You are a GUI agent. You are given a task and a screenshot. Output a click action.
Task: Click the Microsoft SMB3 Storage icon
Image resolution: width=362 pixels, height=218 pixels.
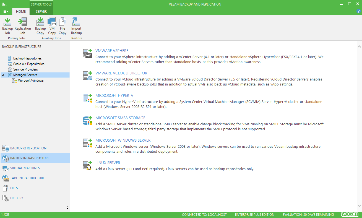coord(87,120)
